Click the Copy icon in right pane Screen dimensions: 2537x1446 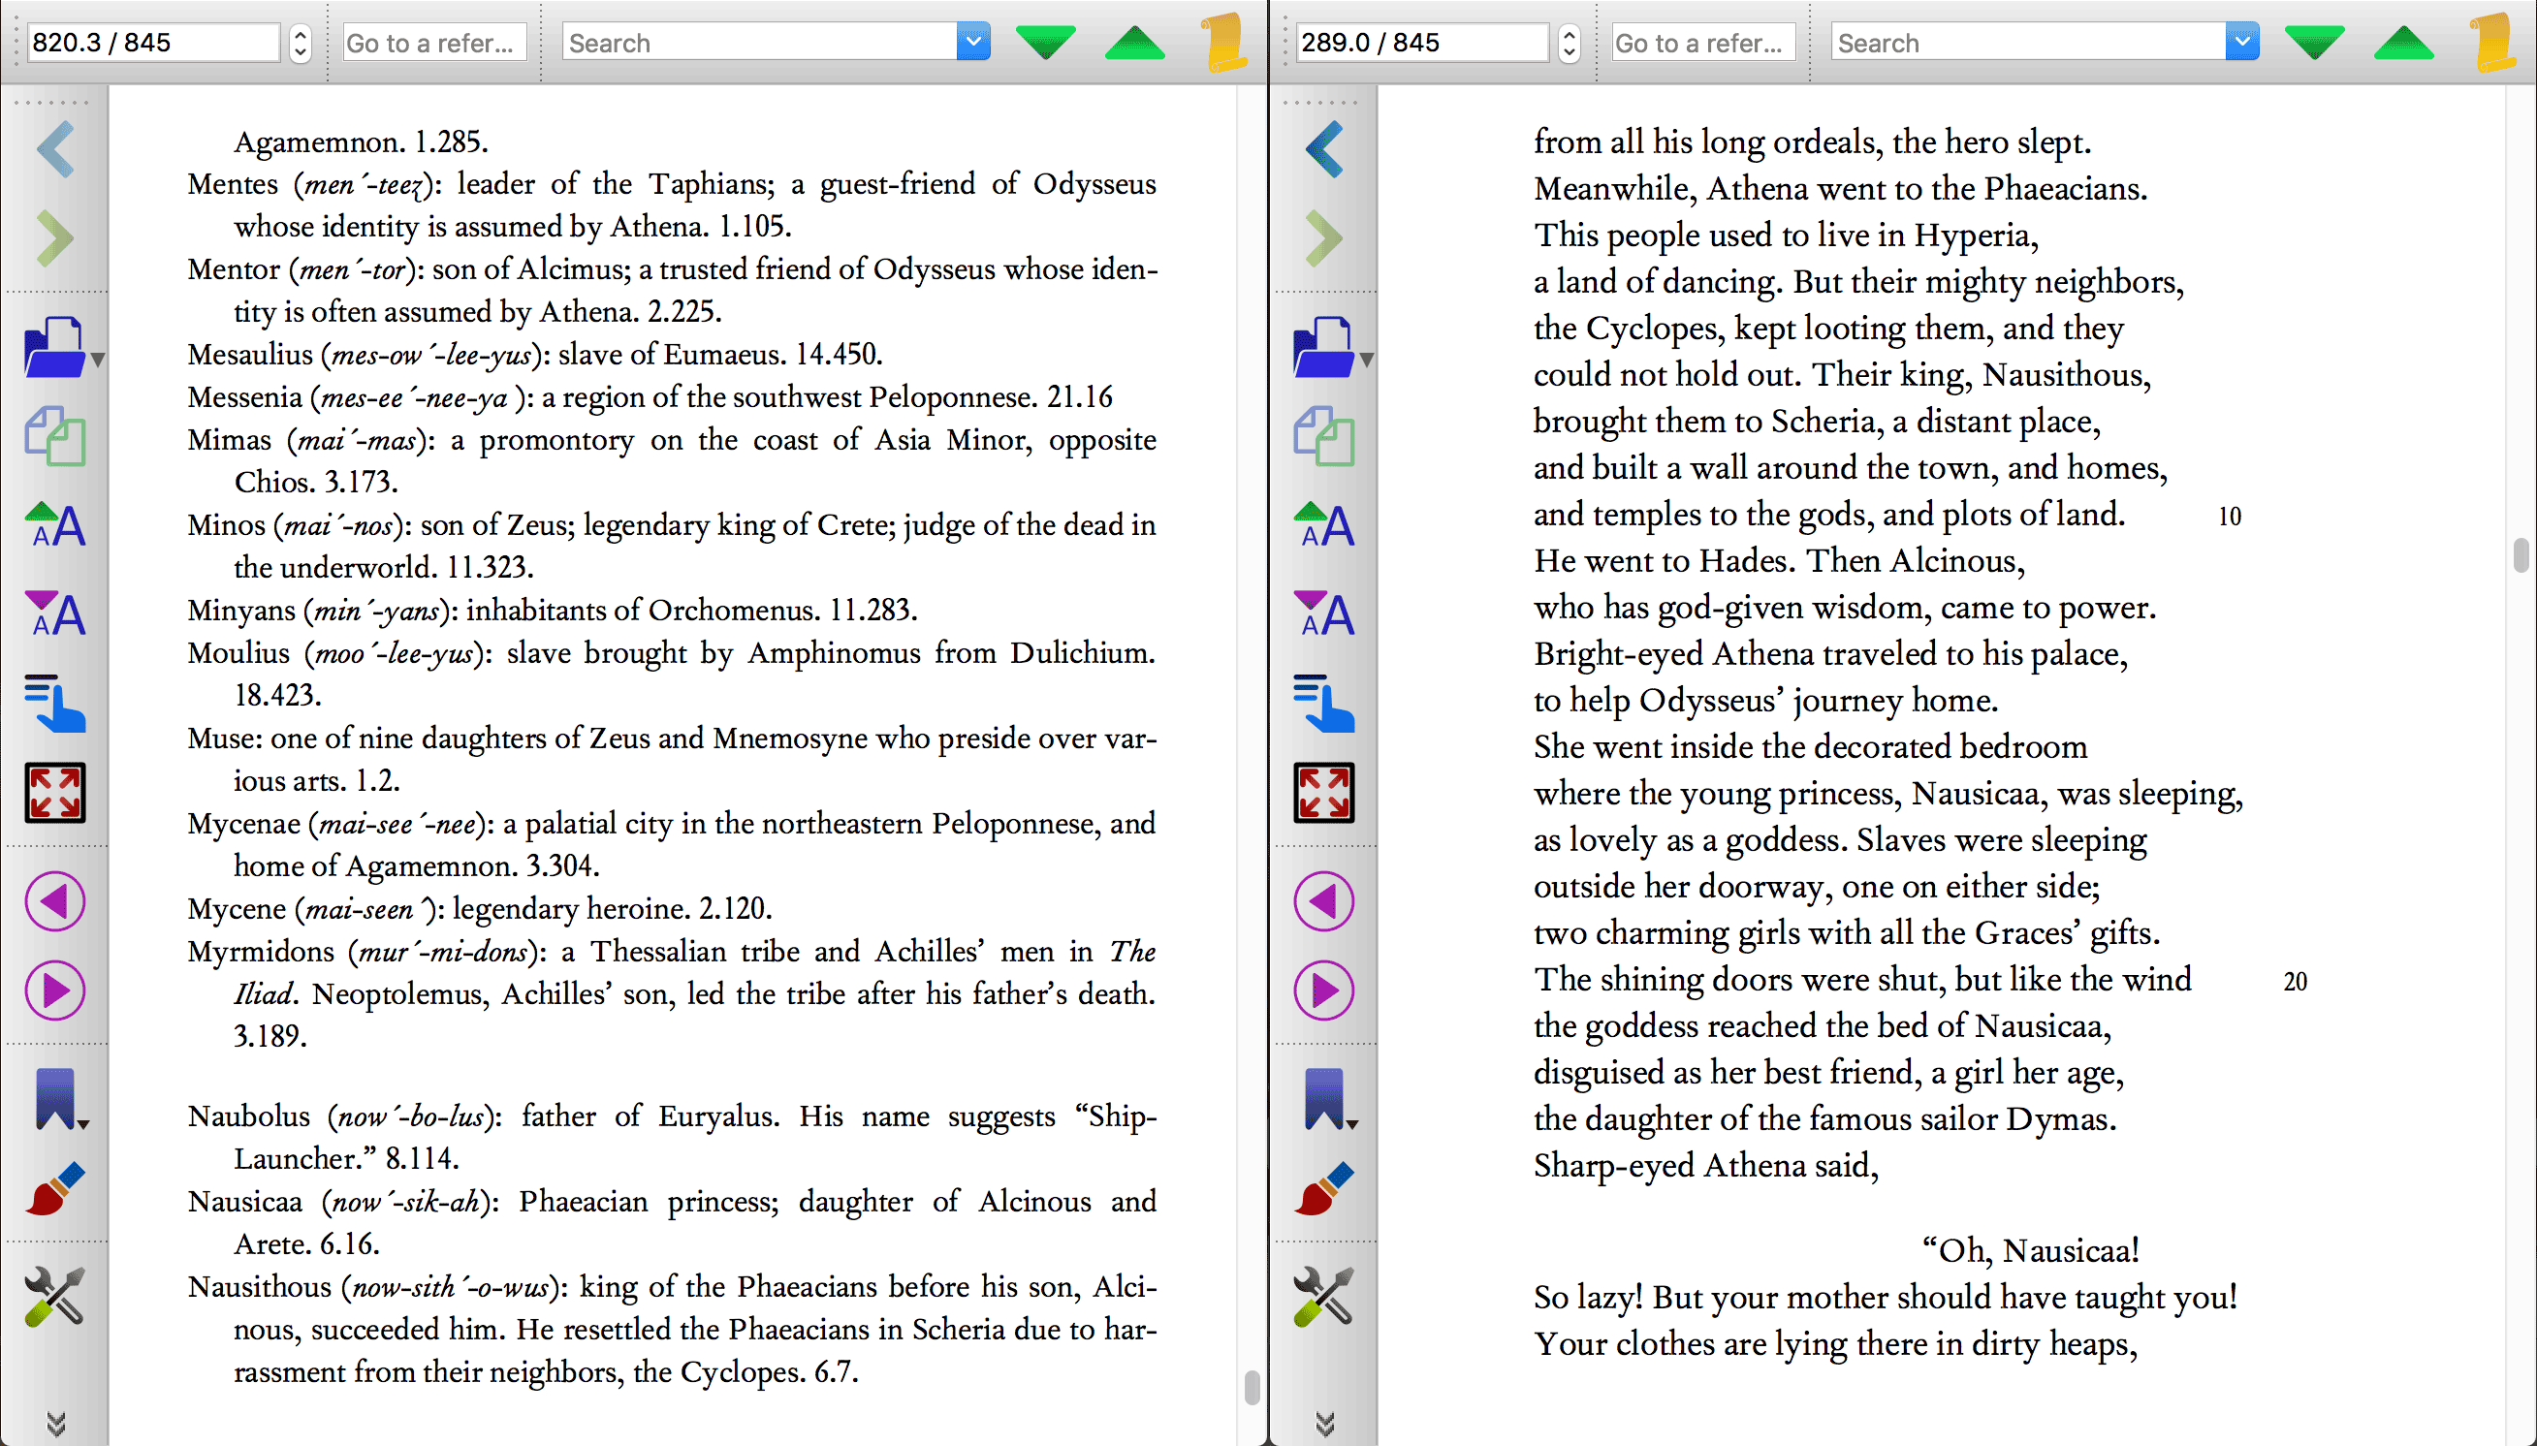click(x=1324, y=437)
